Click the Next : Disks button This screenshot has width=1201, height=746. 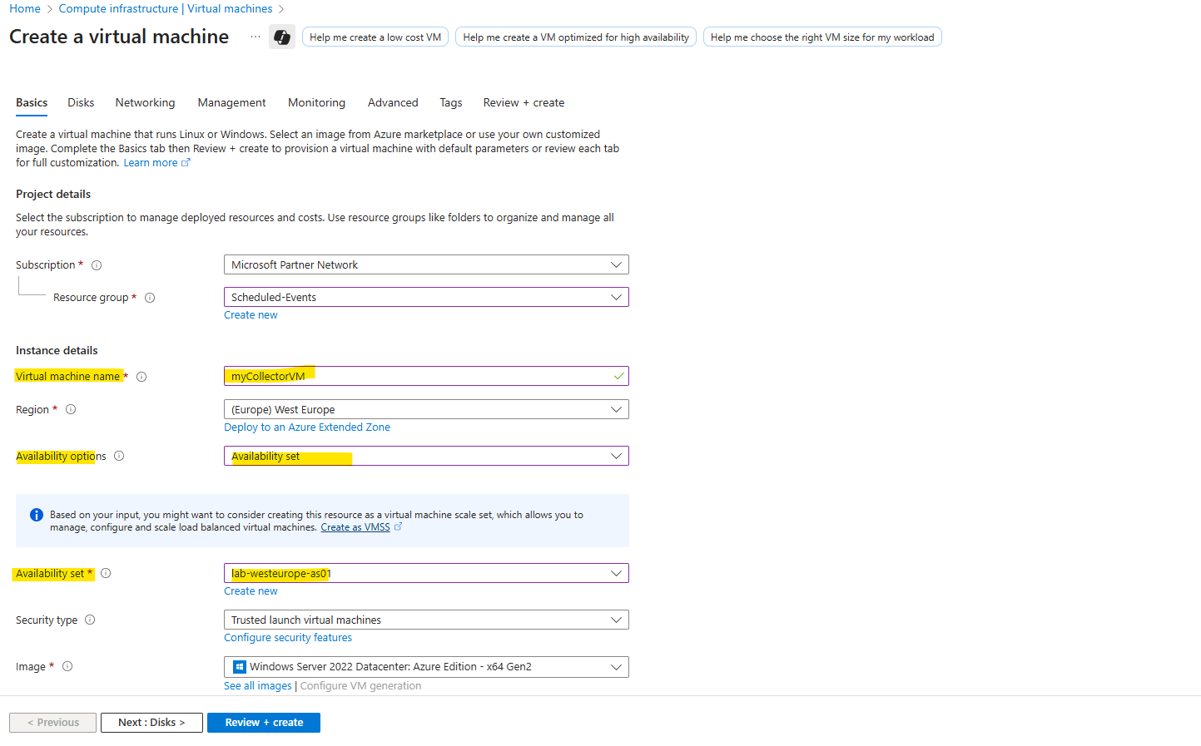[x=151, y=723]
